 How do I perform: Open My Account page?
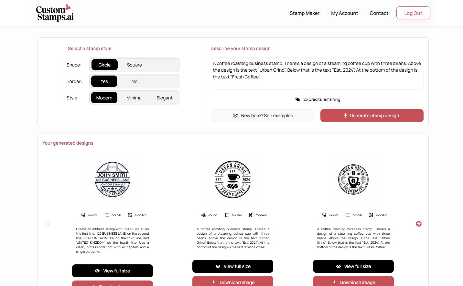point(344,13)
